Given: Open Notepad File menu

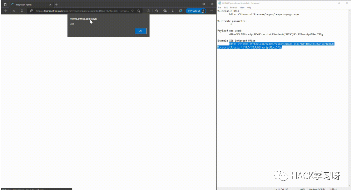Looking at the screenshot, I should tap(219, 7).
